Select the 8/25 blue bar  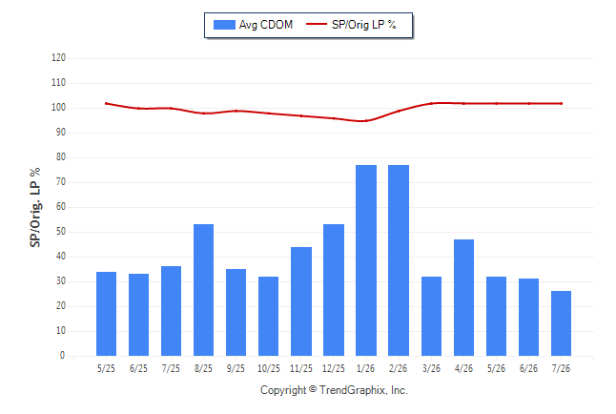[203, 290]
